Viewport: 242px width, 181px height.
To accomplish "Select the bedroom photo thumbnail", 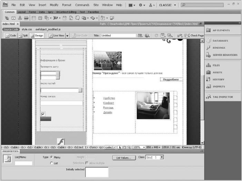I will point(153,105).
